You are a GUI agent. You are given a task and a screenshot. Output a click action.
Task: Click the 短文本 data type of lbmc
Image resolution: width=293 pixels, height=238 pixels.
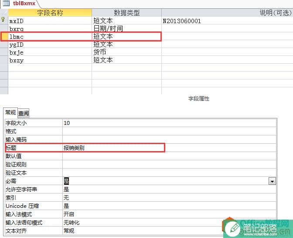126,37
